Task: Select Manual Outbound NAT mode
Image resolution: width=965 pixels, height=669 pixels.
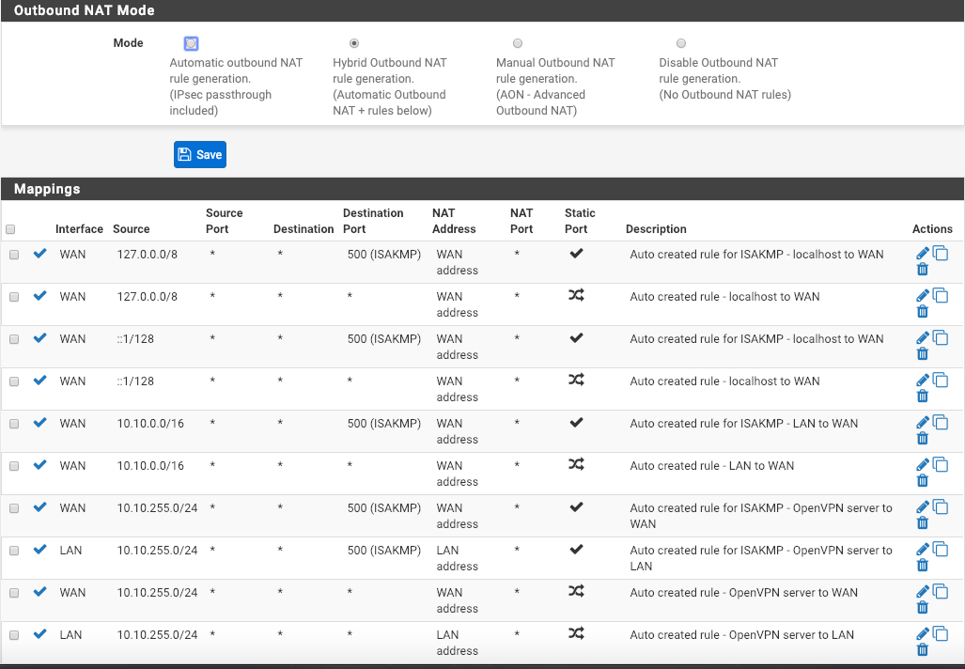Action: [x=518, y=43]
